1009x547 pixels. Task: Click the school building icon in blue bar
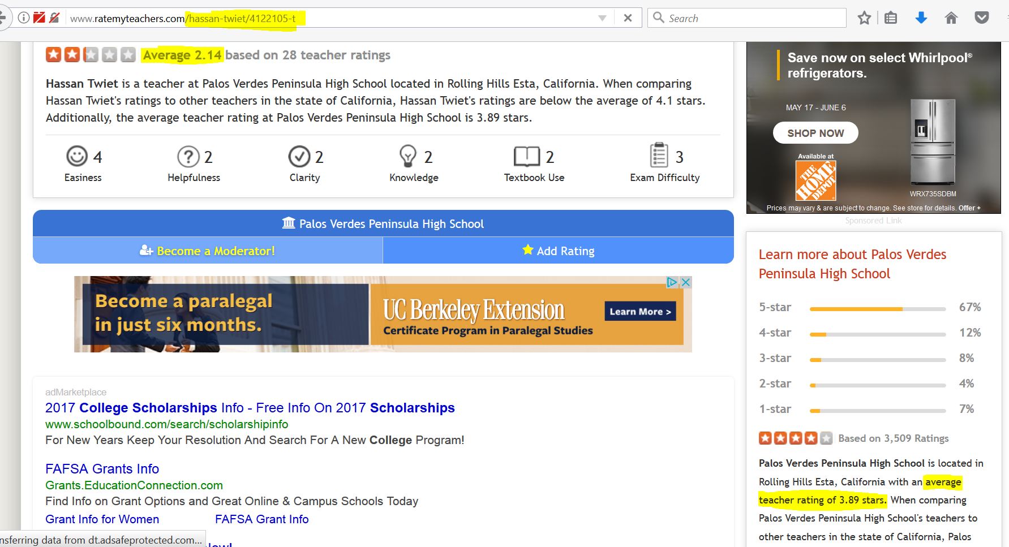pyautogui.click(x=289, y=223)
